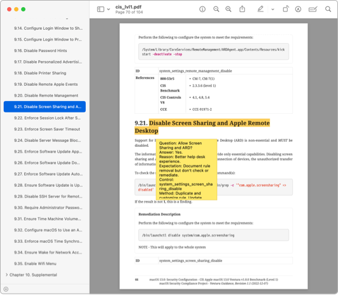Image resolution: width=338 pixels, height=295 pixels.
Task: Go to 9.24 Disable Server Message Block
Action: click(48, 140)
